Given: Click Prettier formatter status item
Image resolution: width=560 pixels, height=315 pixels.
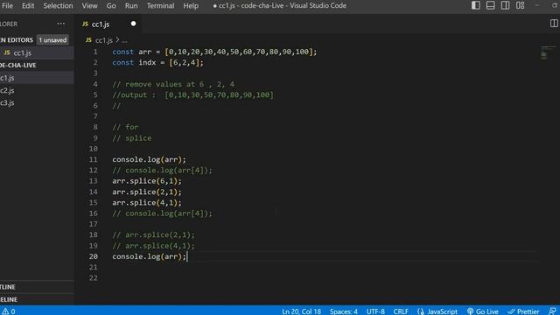Looking at the screenshot, I should [523, 311].
